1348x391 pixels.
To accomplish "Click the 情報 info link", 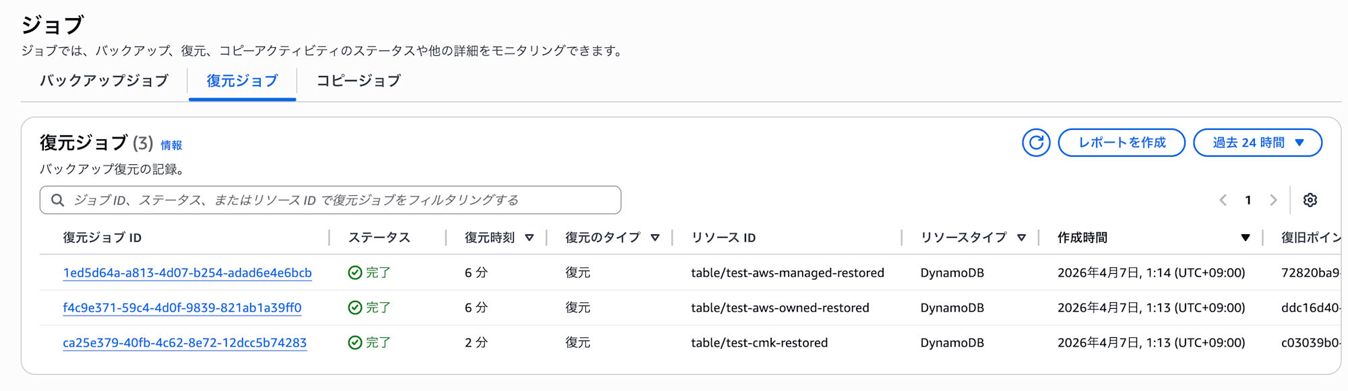I will [171, 145].
